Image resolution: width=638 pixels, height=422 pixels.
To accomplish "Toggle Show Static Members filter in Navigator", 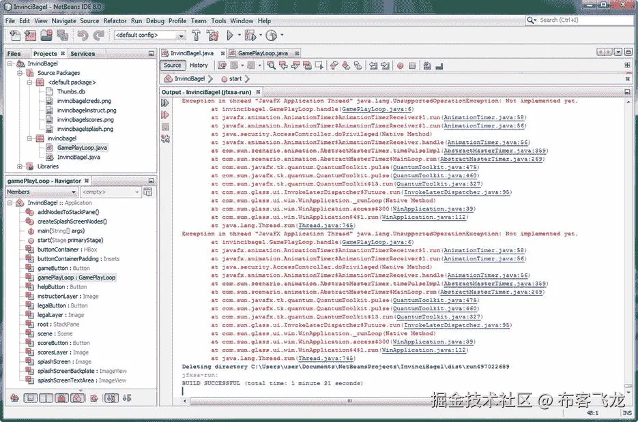I will coord(46,398).
